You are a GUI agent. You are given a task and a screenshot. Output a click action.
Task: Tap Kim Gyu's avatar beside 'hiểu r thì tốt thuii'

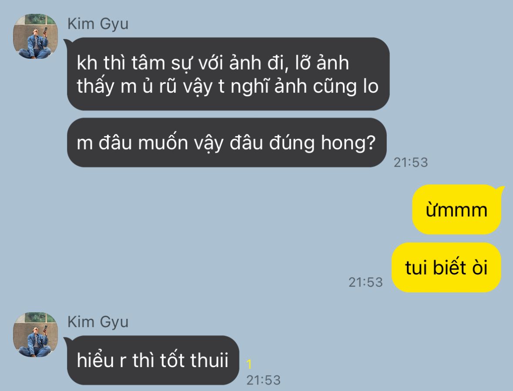[x=35, y=334]
